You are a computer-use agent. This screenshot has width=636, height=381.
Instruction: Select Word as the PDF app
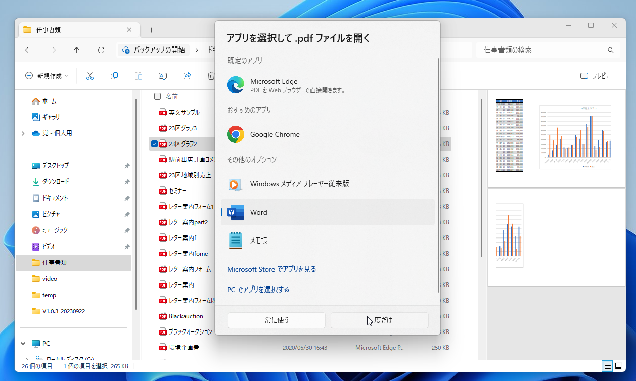(x=328, y=212)
